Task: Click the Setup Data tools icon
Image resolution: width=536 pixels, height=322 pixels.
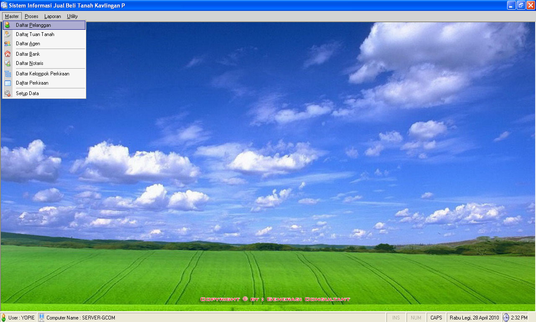Action: pos(8,93)
